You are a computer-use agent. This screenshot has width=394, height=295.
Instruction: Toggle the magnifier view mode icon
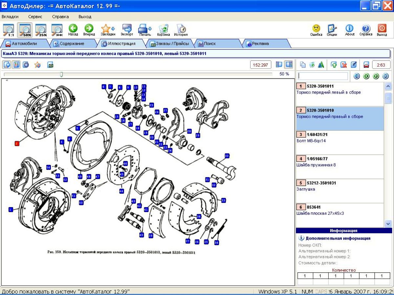coord(7,65)
